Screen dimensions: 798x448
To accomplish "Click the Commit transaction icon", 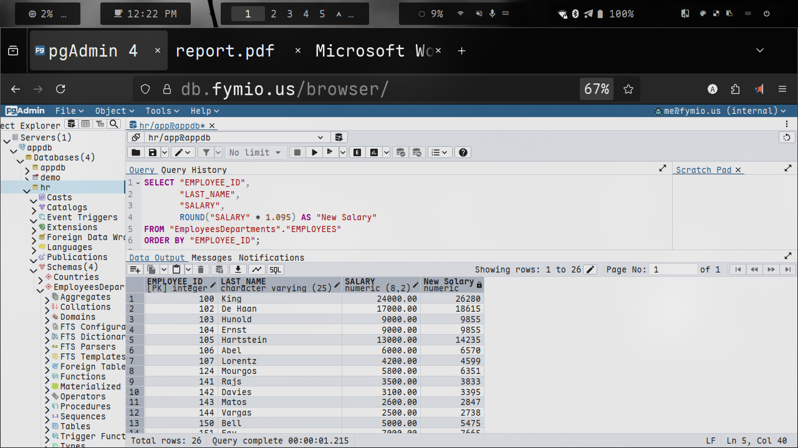I will (401, 152).
